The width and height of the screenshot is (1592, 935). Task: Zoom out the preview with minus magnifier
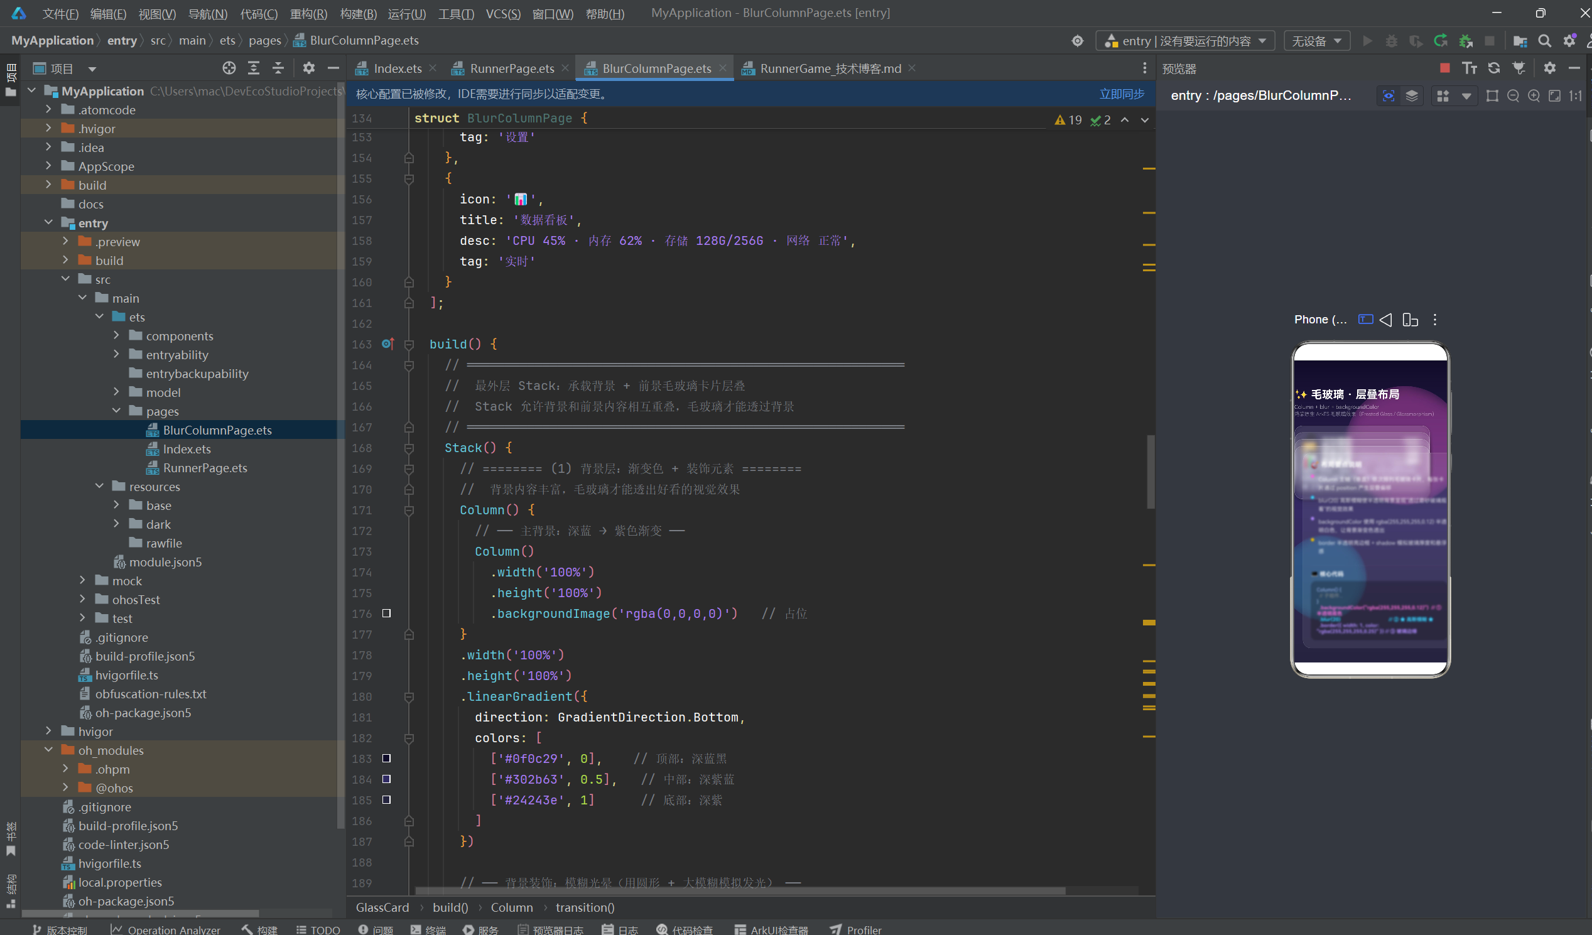click(x=1513, y=95)
